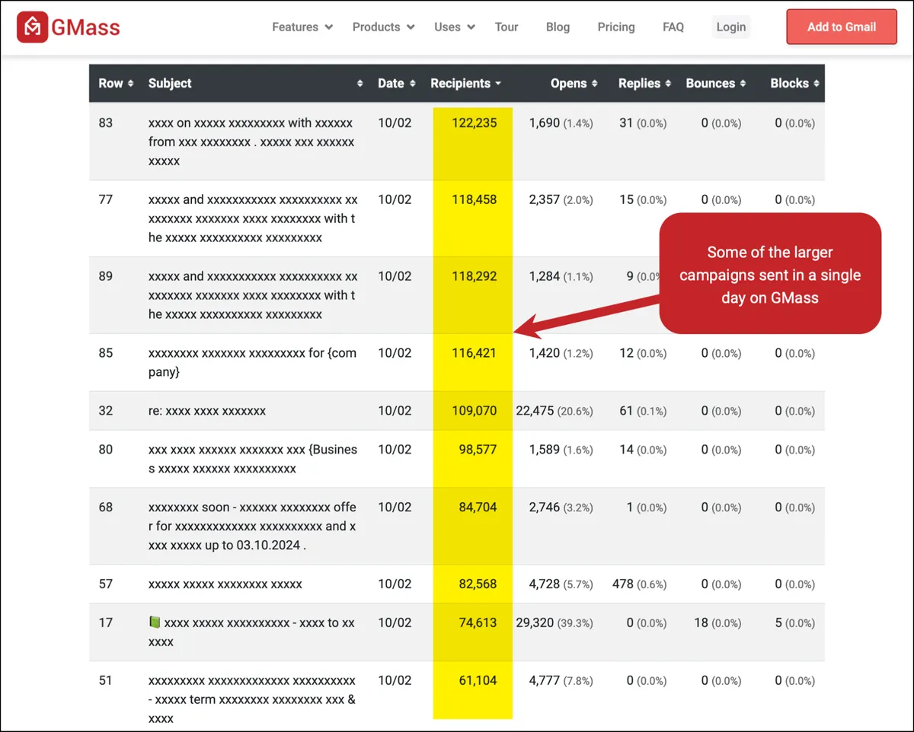Toggle the Recipients column sort arrow
Screen dimensions: 914x732
[x=498, y=84]
